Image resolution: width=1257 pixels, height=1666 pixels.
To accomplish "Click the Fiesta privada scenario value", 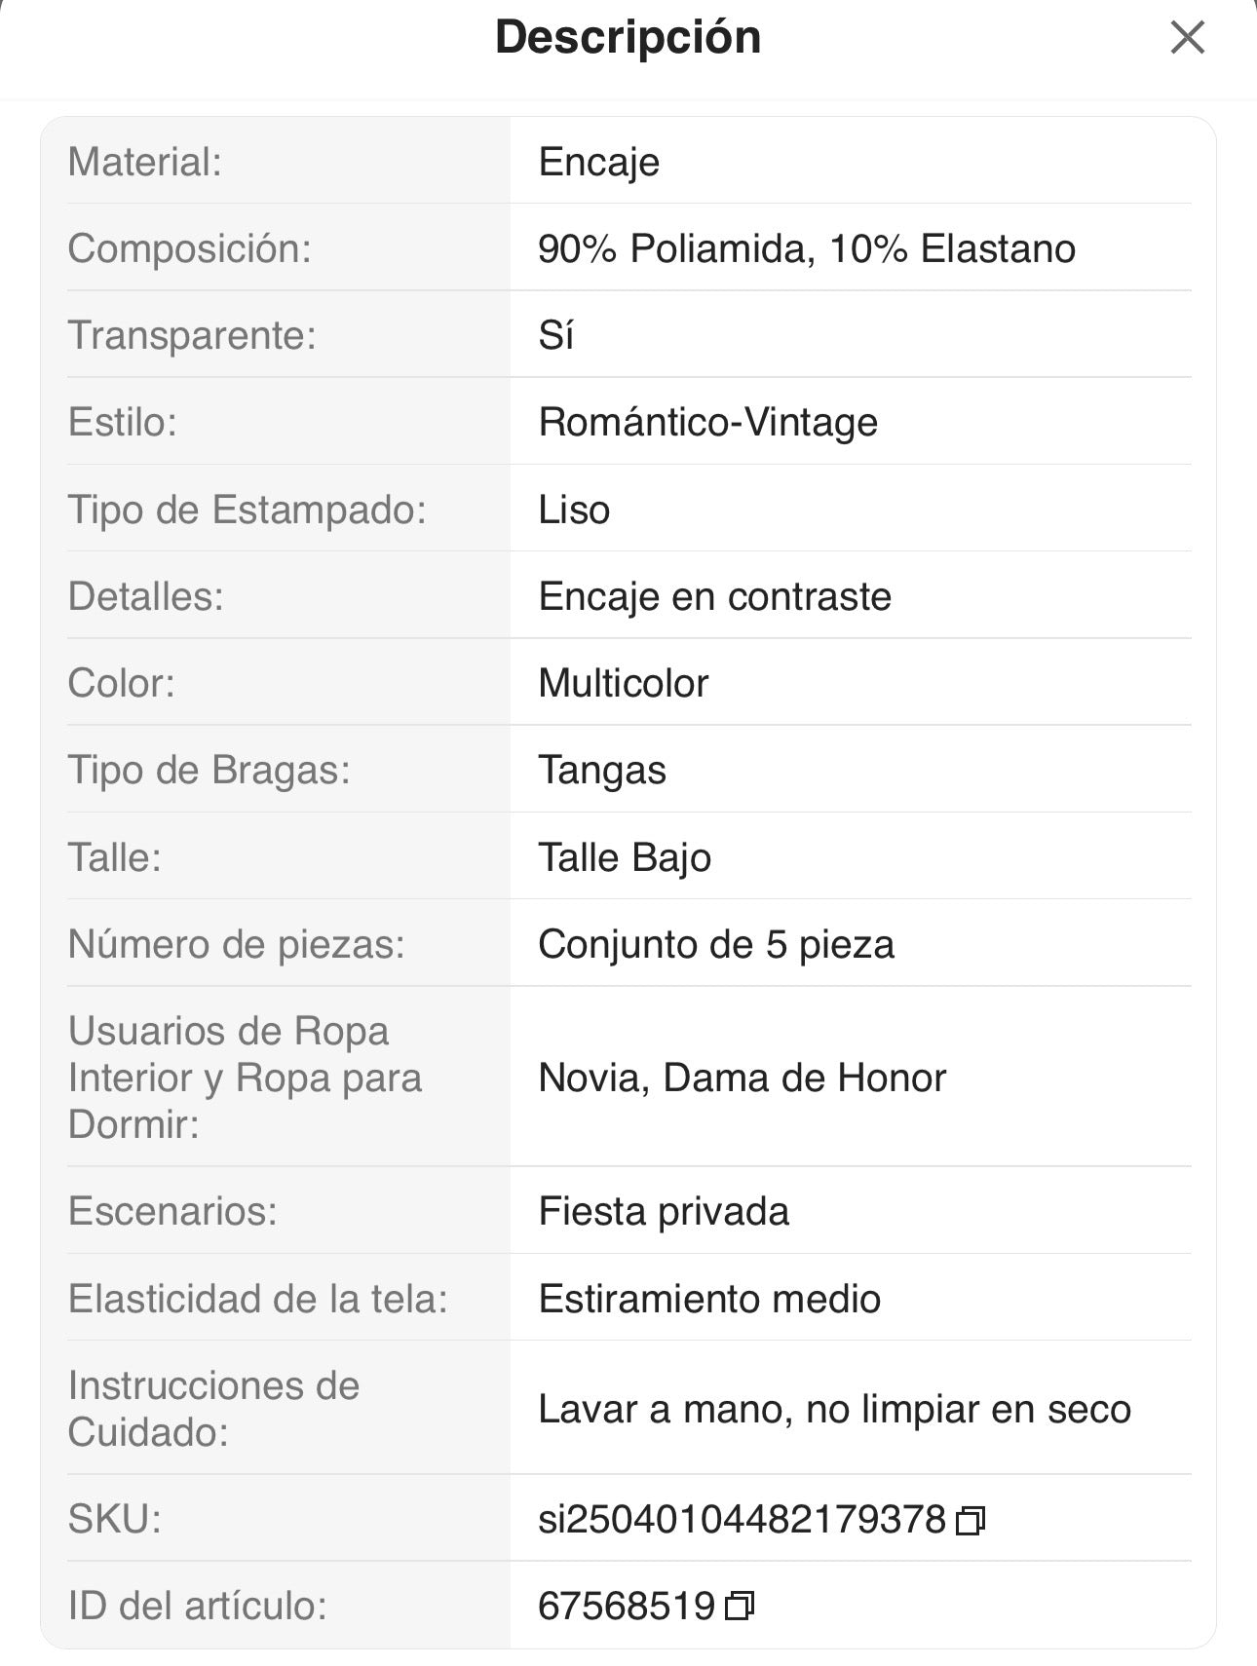I will [663, 1211].
